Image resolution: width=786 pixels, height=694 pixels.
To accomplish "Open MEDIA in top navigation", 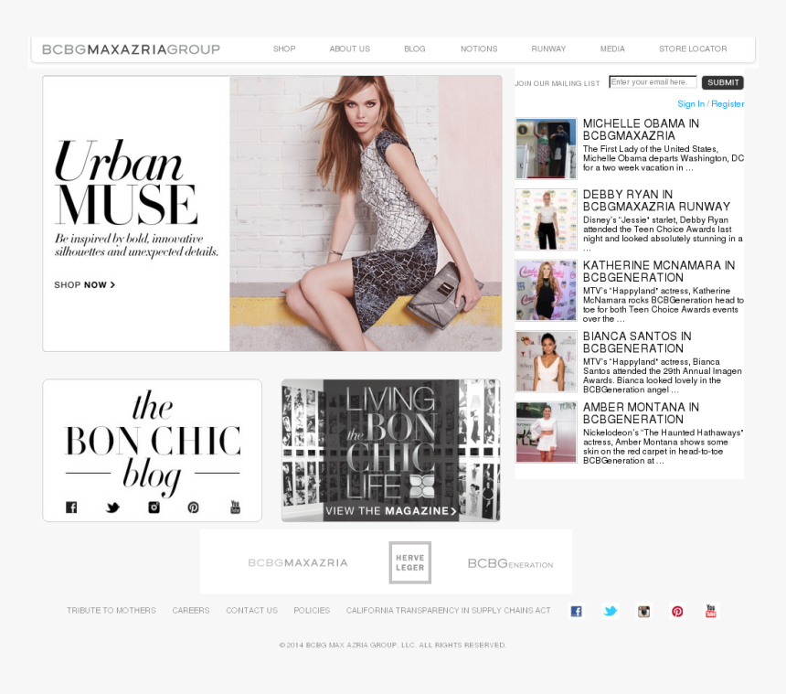I will coord(612,48).
